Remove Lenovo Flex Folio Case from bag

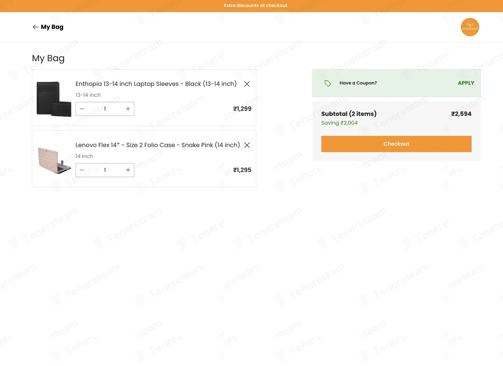tap(247, 145)
